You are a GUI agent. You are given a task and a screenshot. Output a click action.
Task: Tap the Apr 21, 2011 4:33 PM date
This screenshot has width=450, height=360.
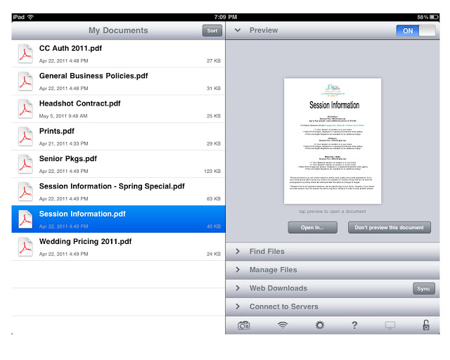pyautogui.click(x=64, y=143)
